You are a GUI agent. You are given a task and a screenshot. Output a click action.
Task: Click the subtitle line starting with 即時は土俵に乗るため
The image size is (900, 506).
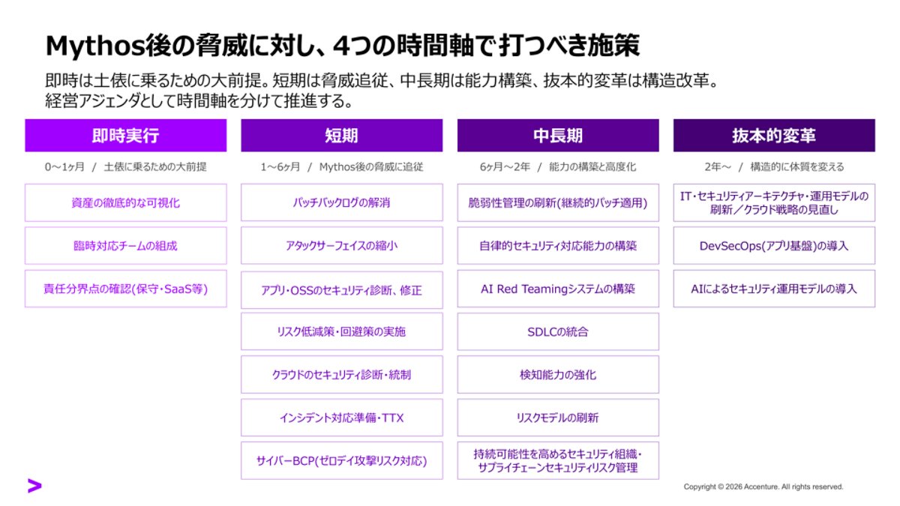pyautogui.click(x=382, y=81)
